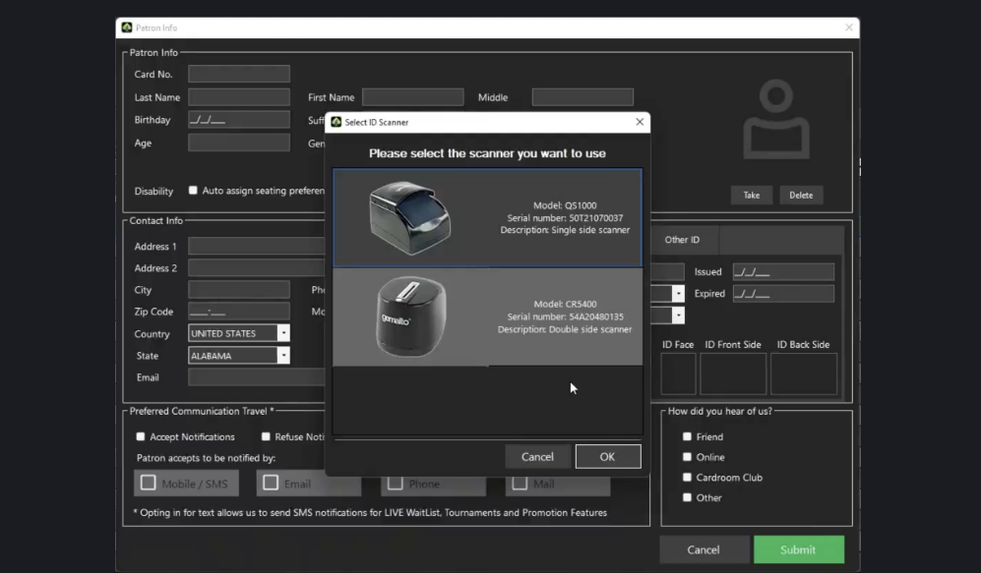Close the Patron Info window
The width and height of the screenshot is (981, 573).
tap(849, 28)
